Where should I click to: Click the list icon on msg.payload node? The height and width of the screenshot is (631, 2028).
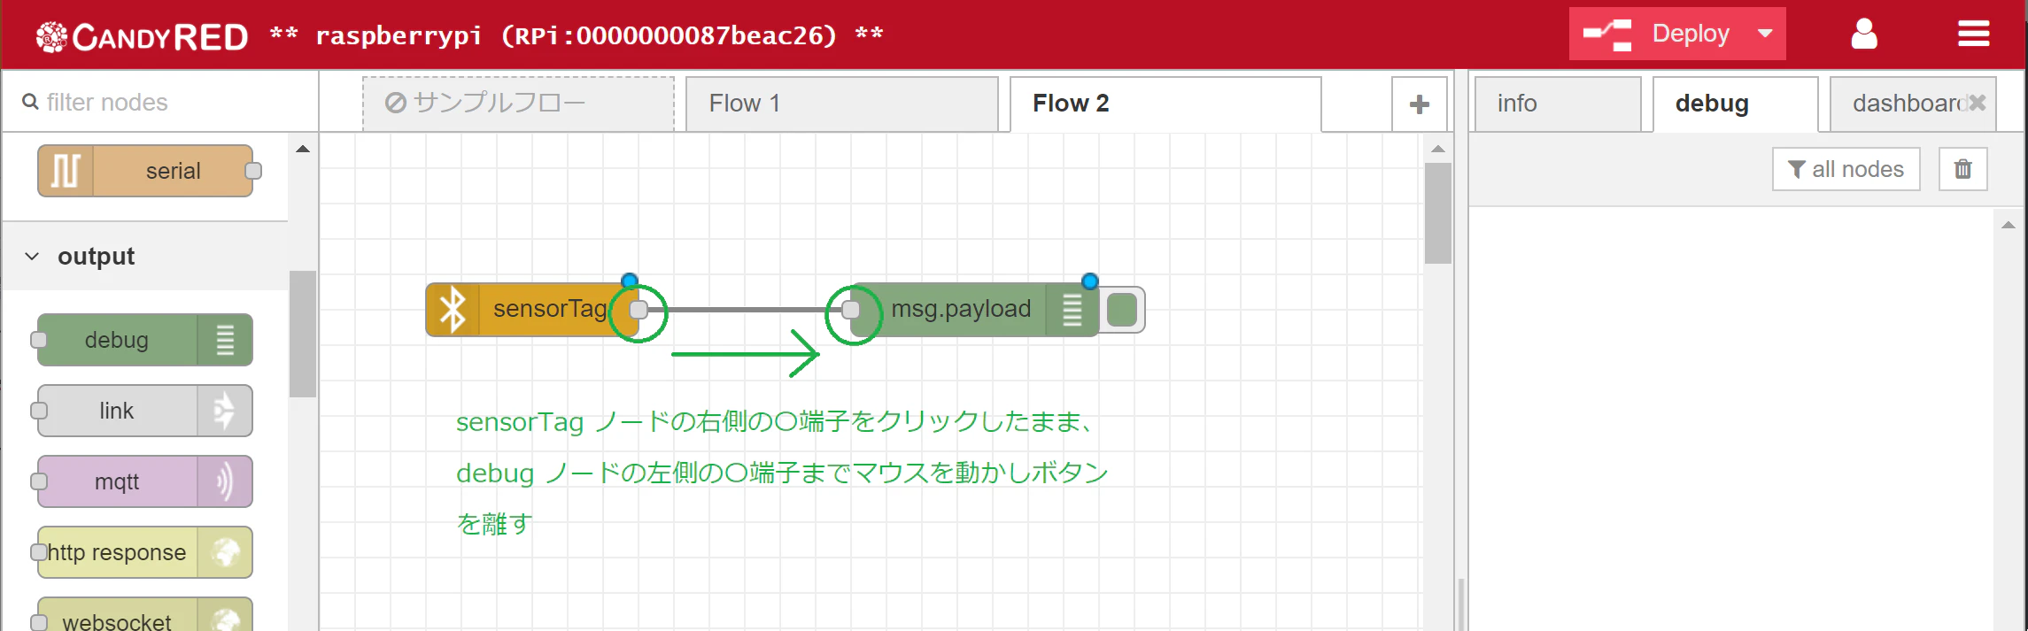(1072, 310)
